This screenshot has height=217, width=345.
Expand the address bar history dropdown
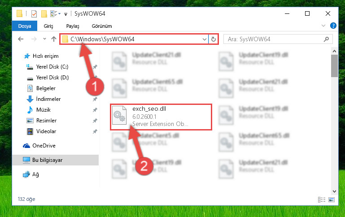pyautogui.click(x=205, y=39)
